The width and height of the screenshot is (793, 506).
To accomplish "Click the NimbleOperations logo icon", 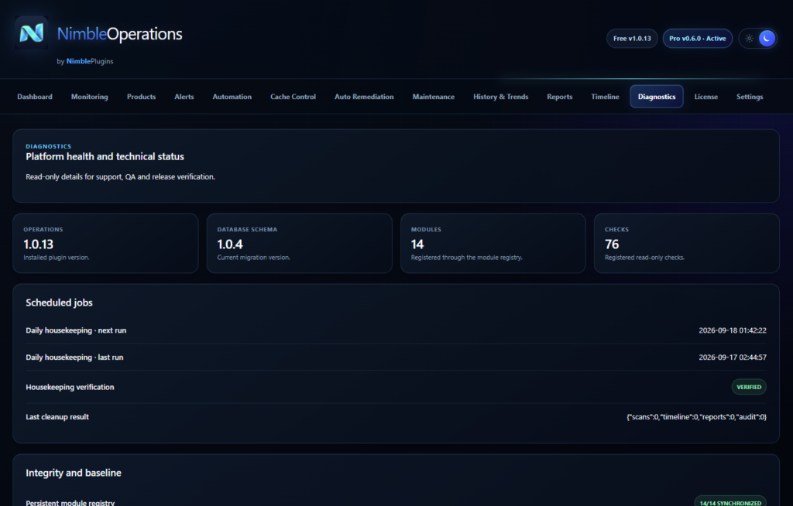I will coord(31,32).
